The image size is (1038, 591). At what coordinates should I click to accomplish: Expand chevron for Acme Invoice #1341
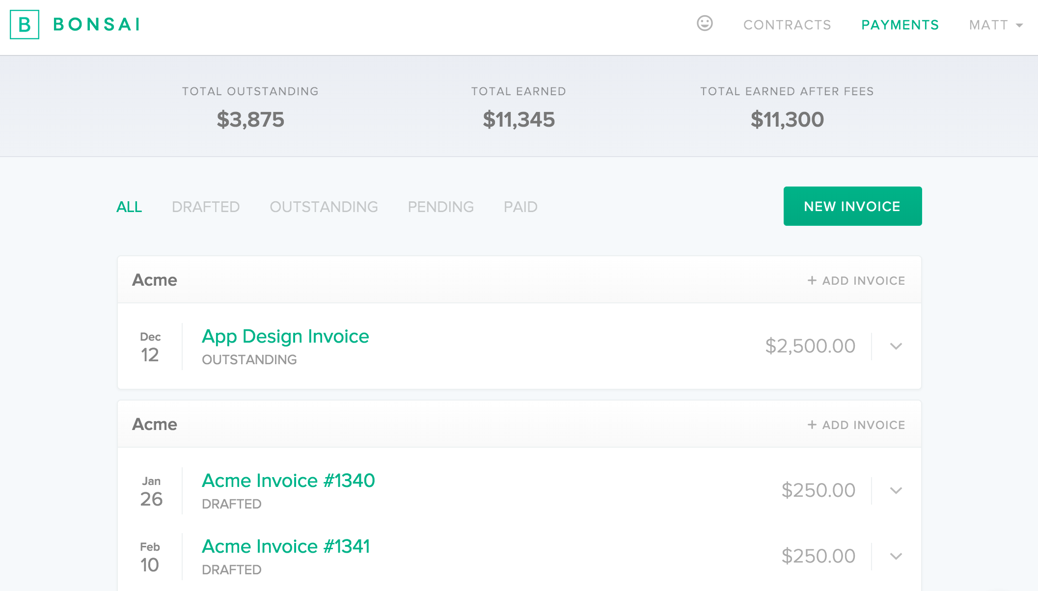[896, 557]
